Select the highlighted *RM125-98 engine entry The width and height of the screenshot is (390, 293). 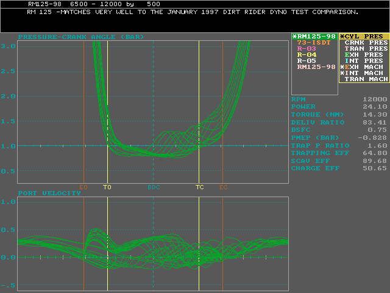click(314, 37)
